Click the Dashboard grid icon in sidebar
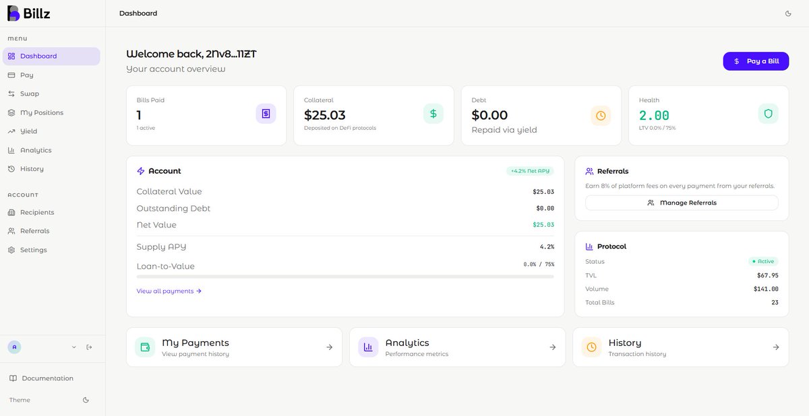Screen dimensions: 809x416 click(11, 56)
